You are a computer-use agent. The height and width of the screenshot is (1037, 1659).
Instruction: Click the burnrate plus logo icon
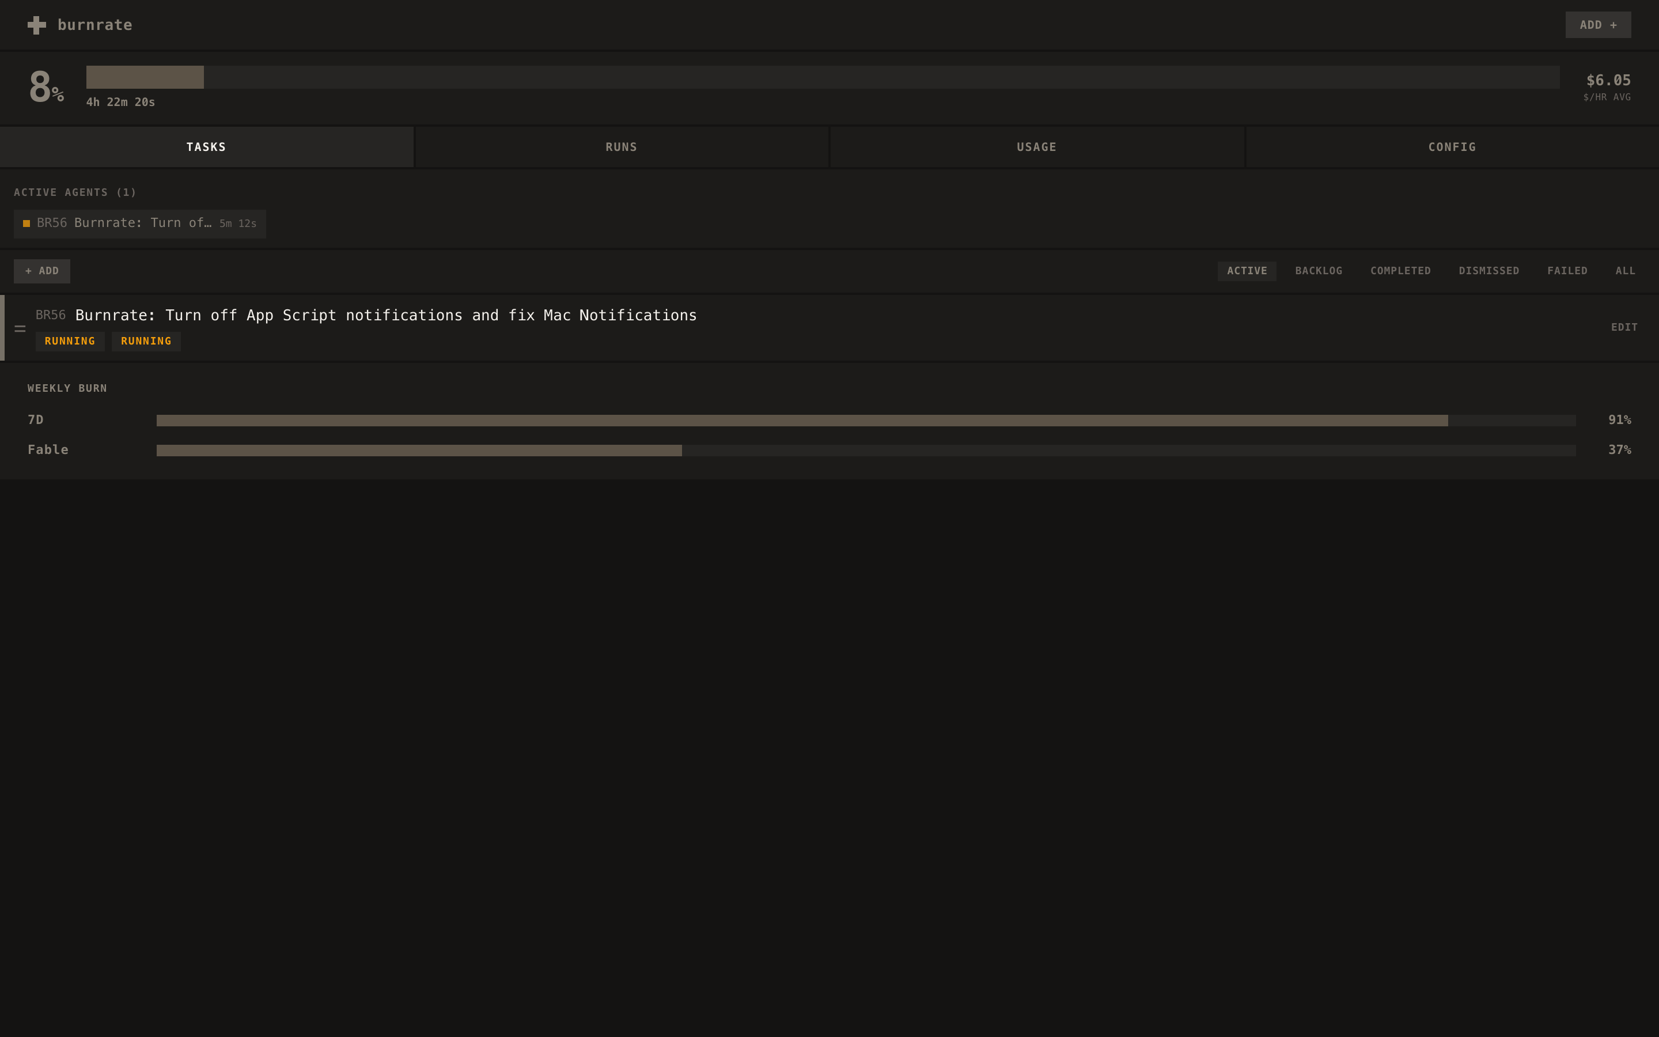tap(37, 25)
